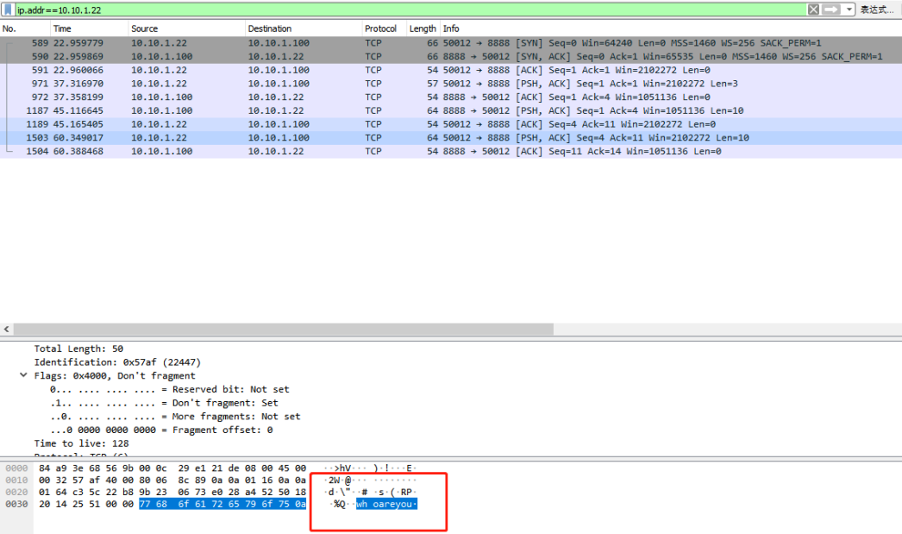Click hex offset 0030 row label
Screen dimensions: 902x534
point(16,504)
